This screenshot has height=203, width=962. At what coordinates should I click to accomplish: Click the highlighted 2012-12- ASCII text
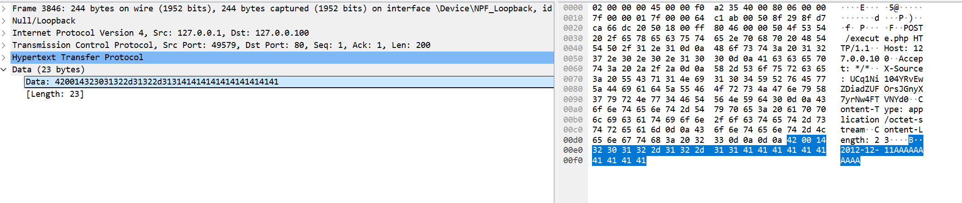pyautogui.click(x=859, y=150)
